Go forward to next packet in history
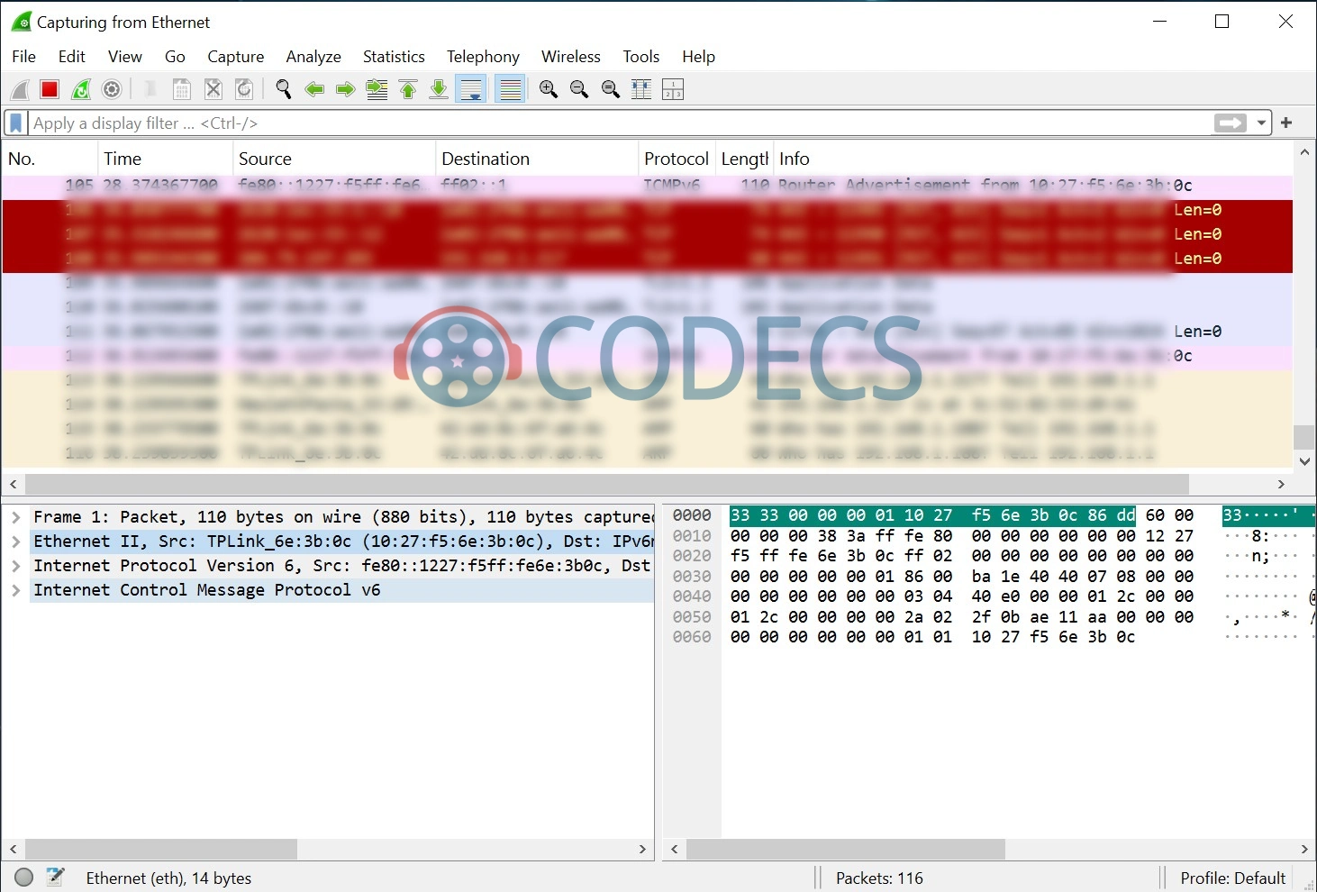Viewport: 1317px width, 892px height. [x=345, y=89]
